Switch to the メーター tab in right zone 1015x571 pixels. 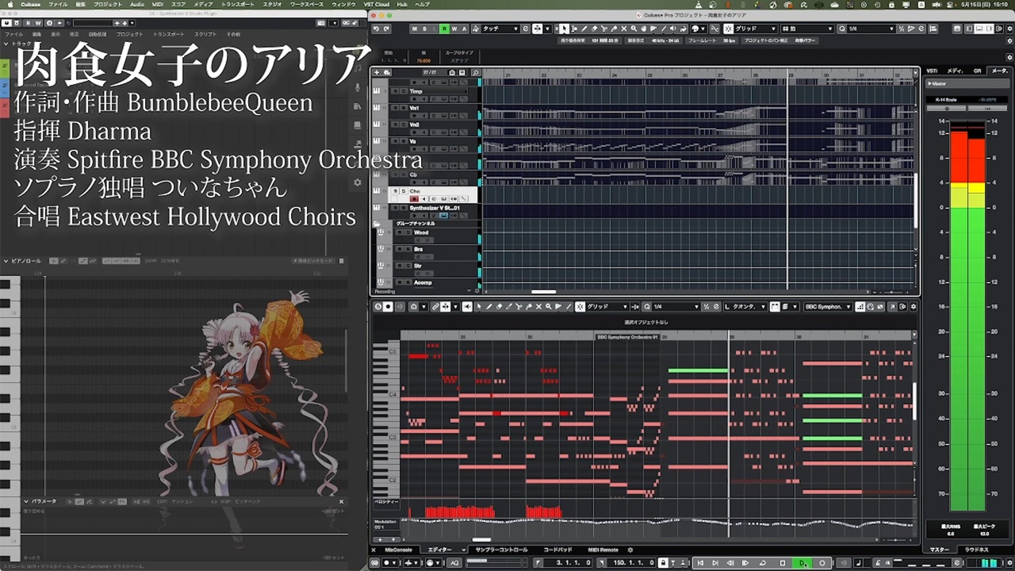(x=999, y=71)
